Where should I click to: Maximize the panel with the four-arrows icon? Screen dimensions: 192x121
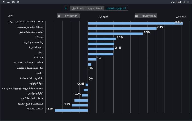(x=18, y=2)
